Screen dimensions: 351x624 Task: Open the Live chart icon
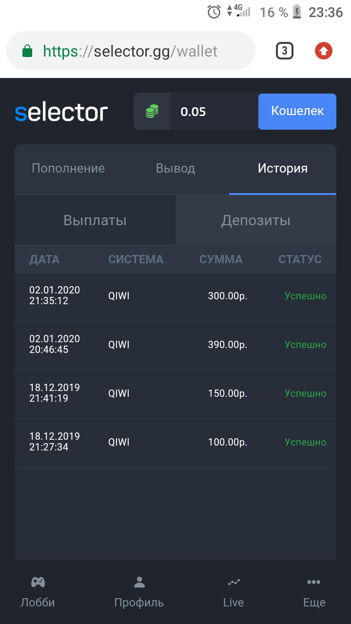[x=234, y=582]
